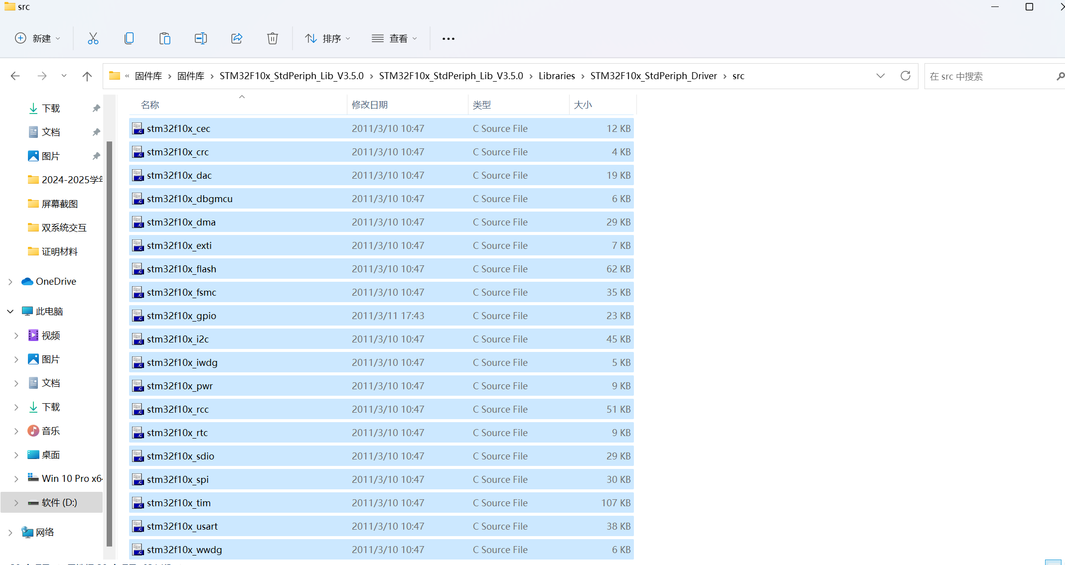
Task: Click the Delete trash icon
Action: 273,38
